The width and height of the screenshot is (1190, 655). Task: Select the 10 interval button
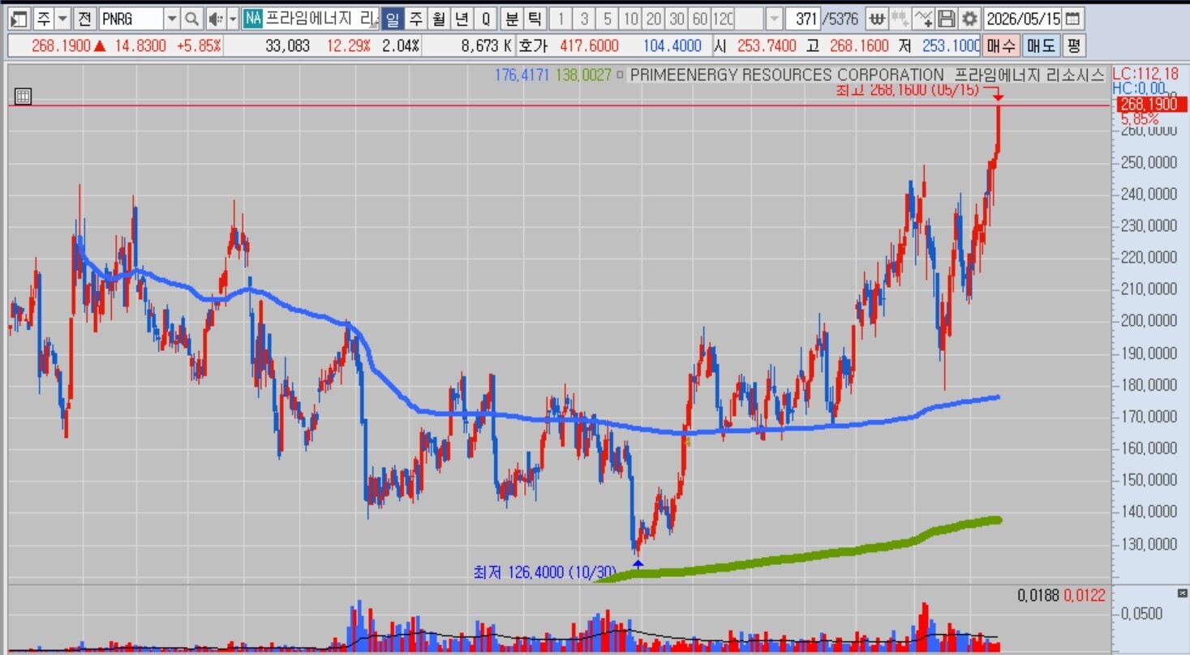(x=630, y=18)
